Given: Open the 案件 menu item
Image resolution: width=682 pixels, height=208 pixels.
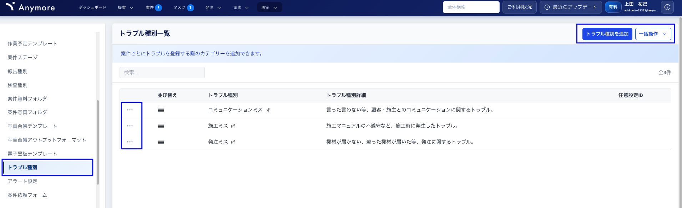Looking at the screenshot, I should tap(150, 7).
